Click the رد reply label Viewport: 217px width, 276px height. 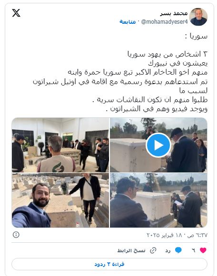click(168, 251)
